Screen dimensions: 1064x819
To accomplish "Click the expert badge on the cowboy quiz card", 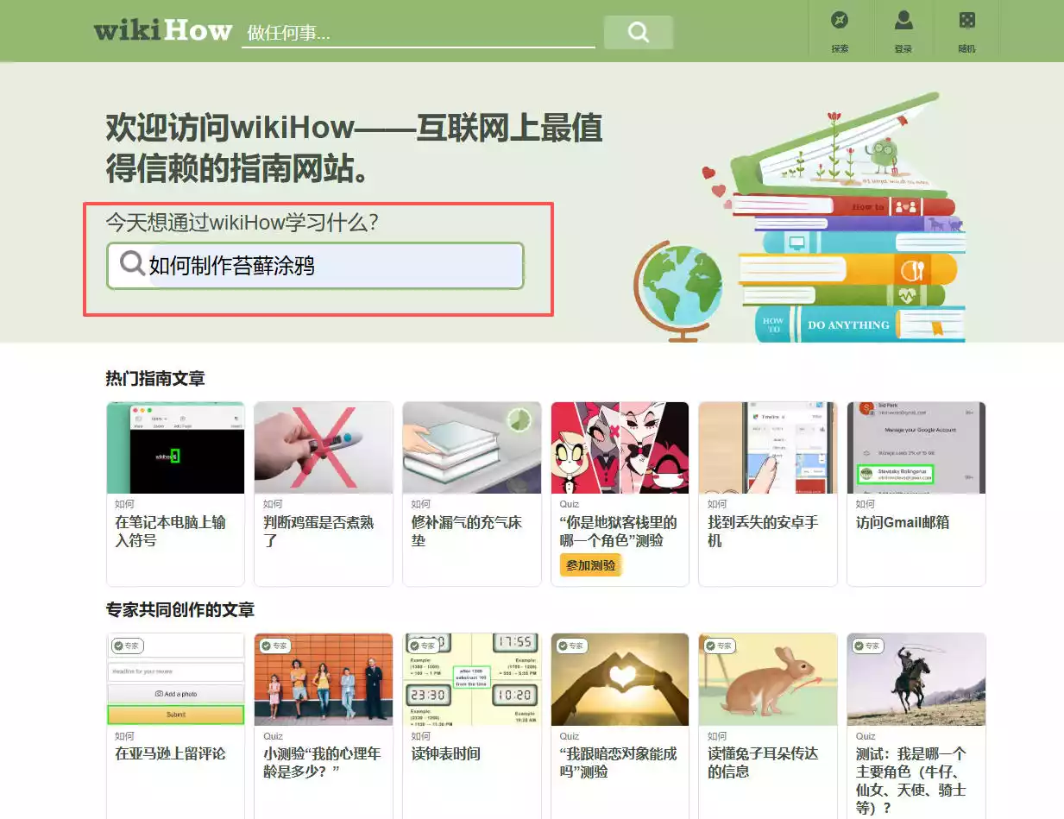I will (x=870, y=646).
